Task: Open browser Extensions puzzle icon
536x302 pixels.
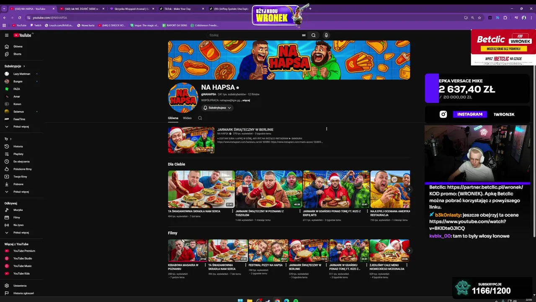Action: pyautogui.click(x=505, y=18)
